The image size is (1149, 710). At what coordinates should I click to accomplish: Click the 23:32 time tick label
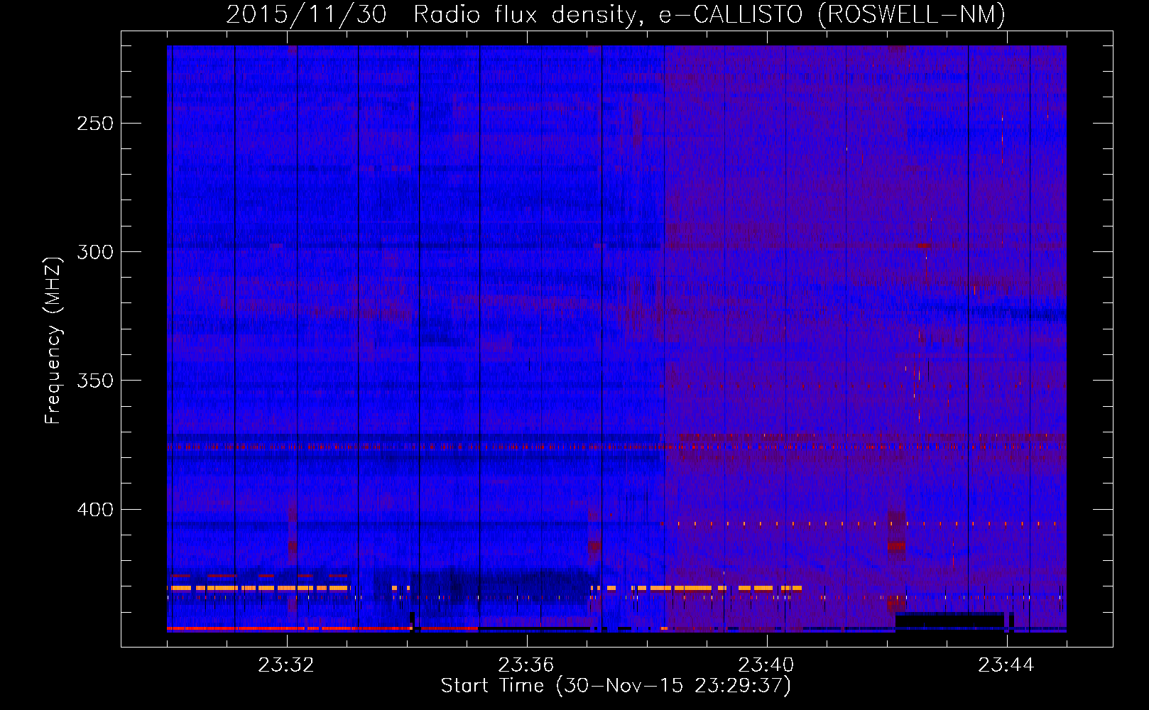pos(286,665)
